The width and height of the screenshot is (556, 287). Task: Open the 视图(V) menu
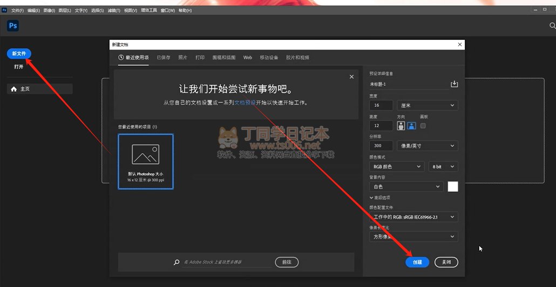(131, 11)
